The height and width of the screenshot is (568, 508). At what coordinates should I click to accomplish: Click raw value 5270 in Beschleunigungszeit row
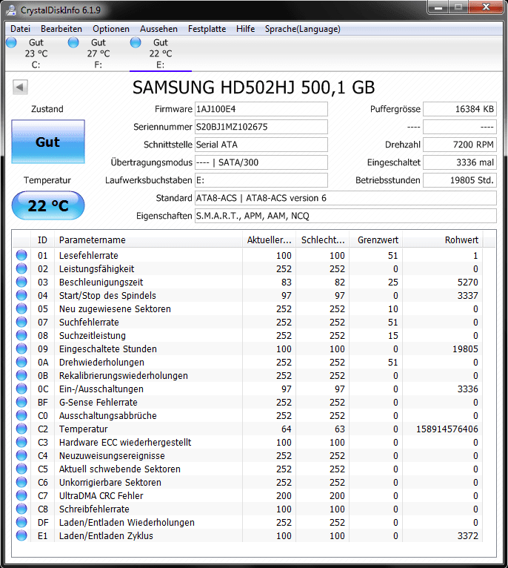coord(468,283)
